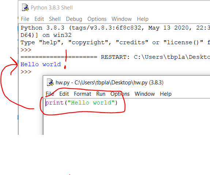Open File menu in Python Shell window
The height and width of the screenshot is (175, 210).
point(25,19)
